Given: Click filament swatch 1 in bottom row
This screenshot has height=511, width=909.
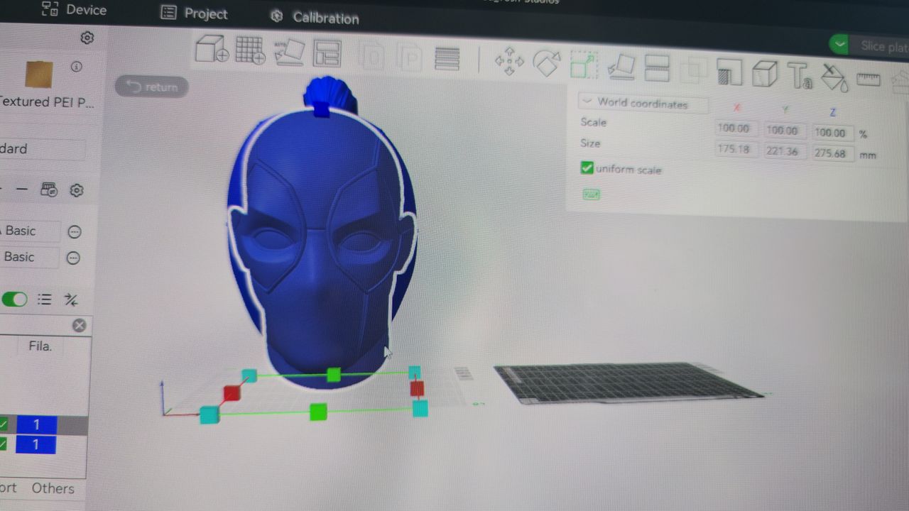Looking at the screenshot, I should coord(36,444).
